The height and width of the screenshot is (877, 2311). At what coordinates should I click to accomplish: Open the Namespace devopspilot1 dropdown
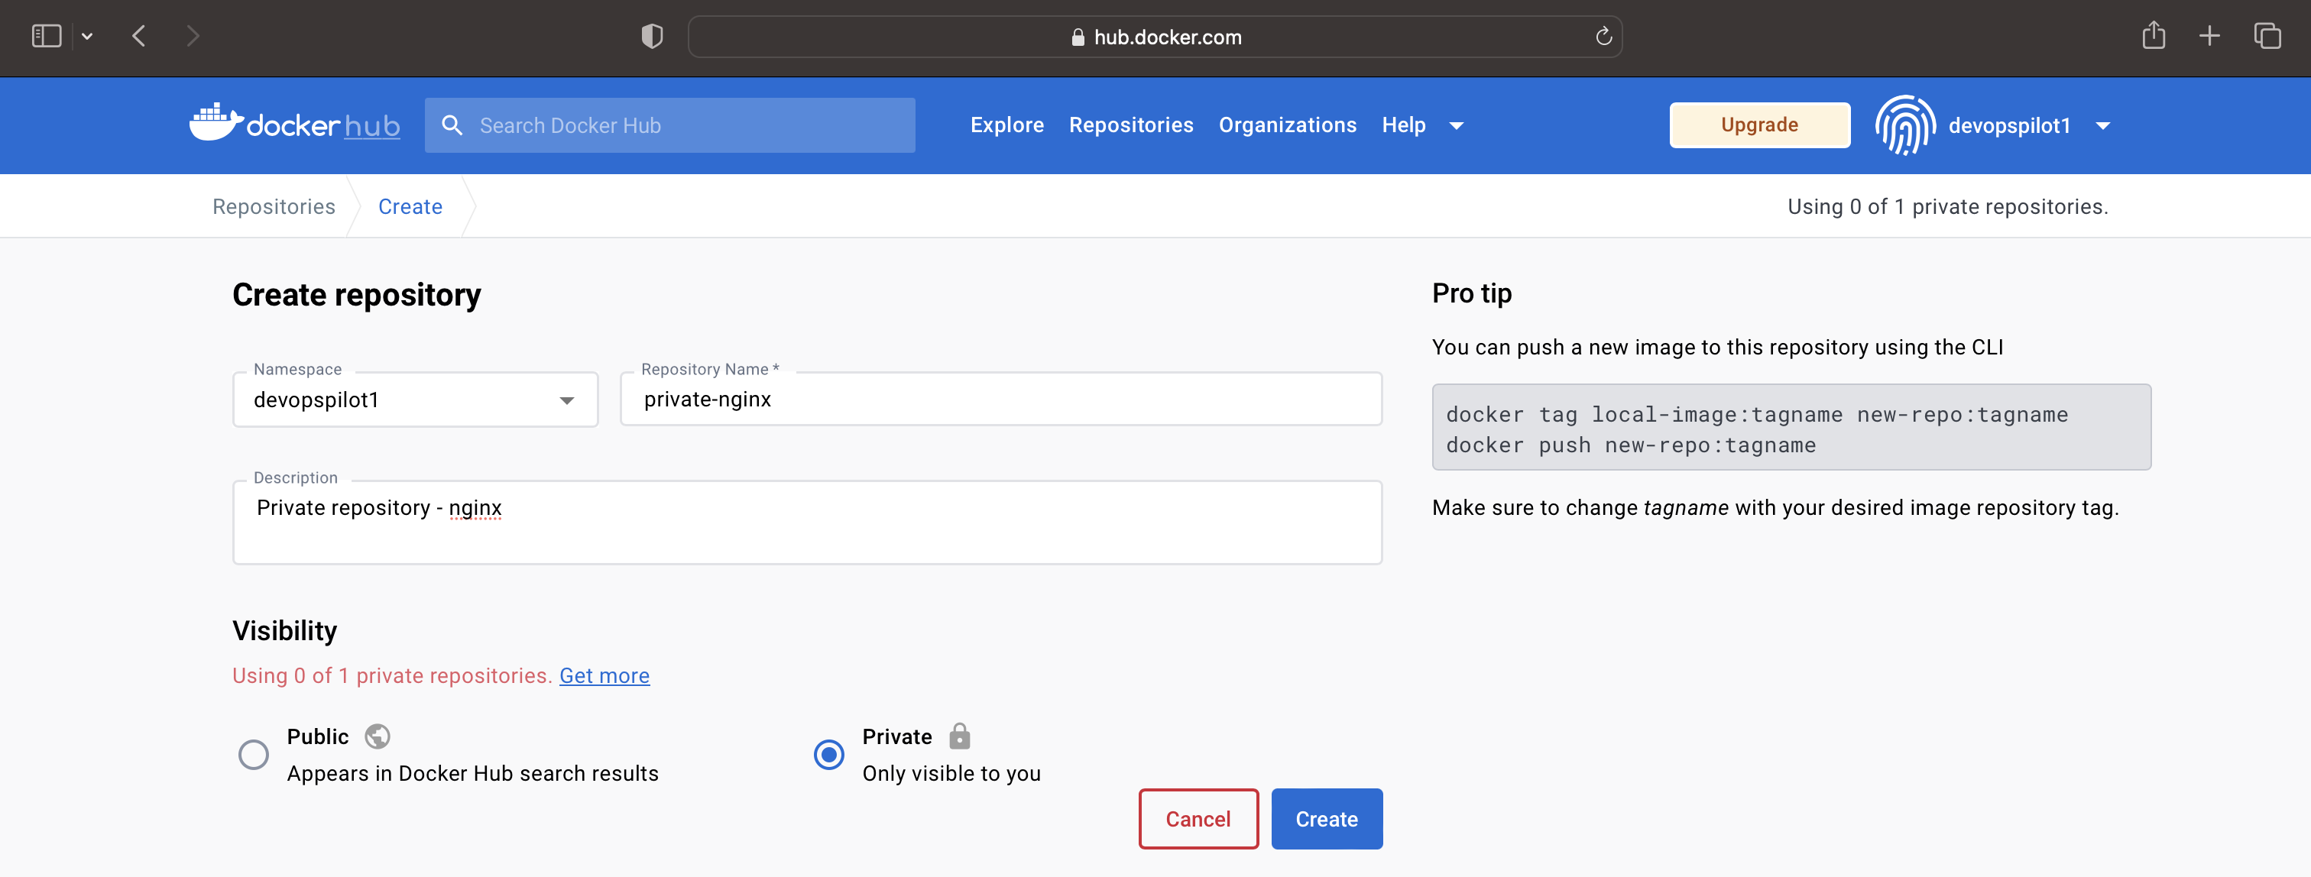click(414, 400)
